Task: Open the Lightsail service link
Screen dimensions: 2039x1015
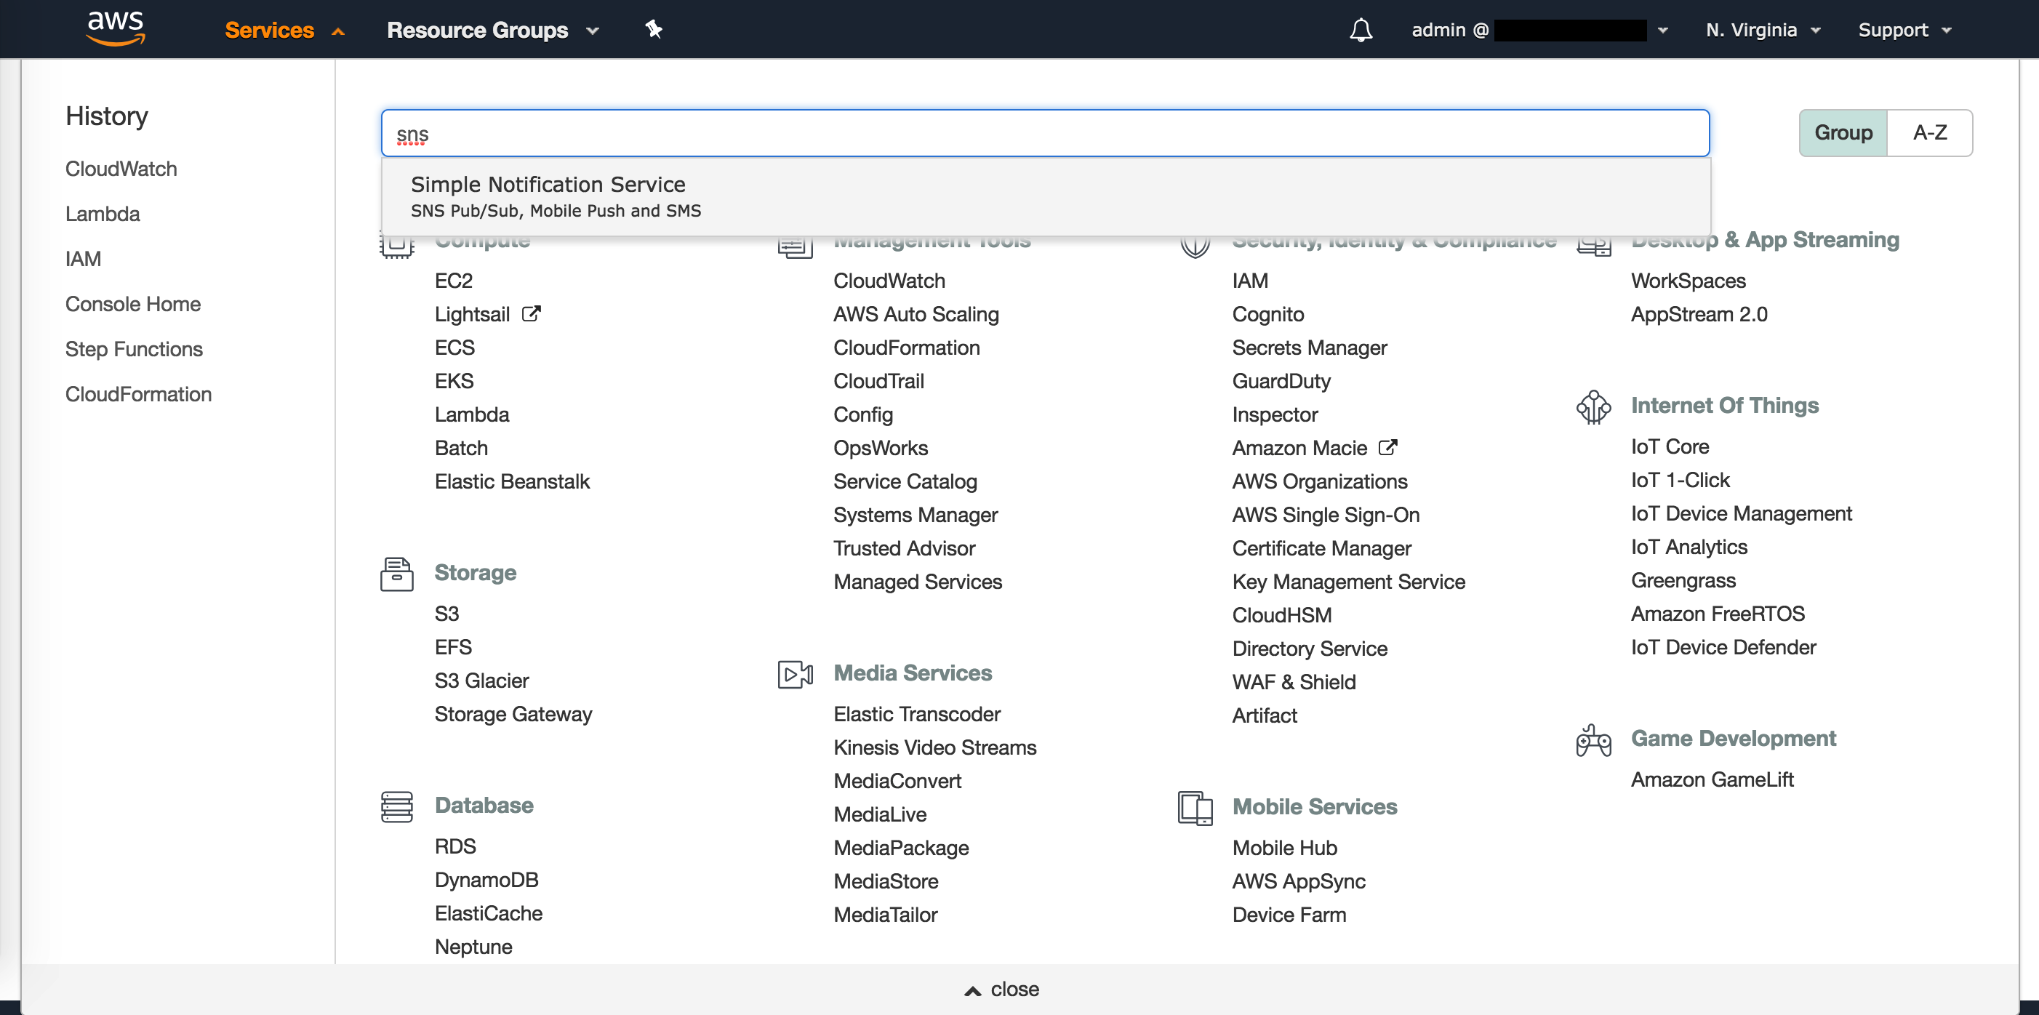Action: click(472, 314)
